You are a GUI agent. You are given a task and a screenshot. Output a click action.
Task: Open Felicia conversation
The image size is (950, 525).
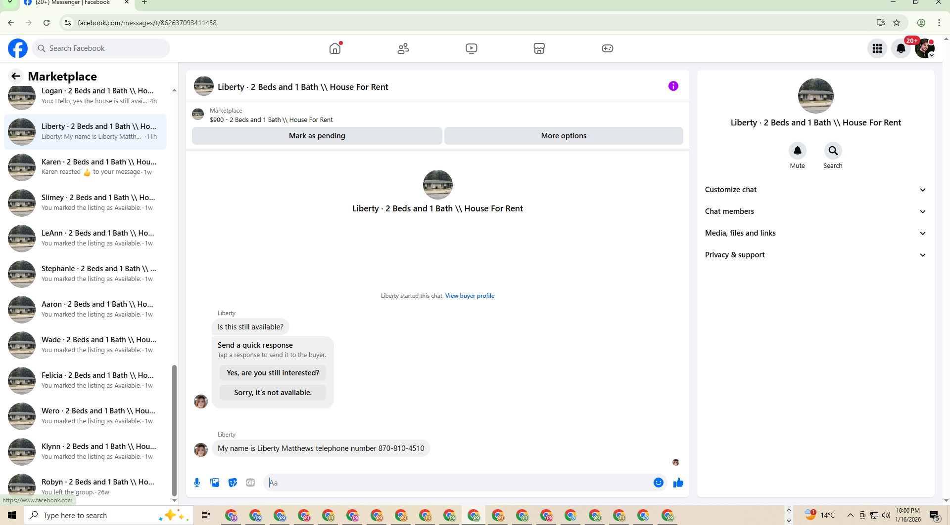[x=85, y=381]
